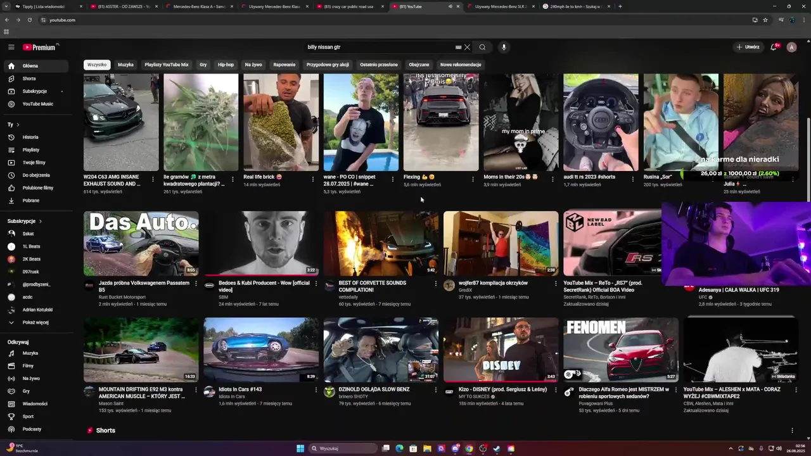Select the Przygodowe gry akcji chip
Viewport: 811px width, 456px height.
tap(328, 65)
